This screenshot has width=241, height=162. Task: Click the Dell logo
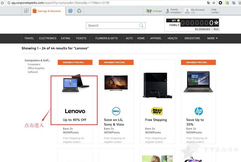pos(116,111)
